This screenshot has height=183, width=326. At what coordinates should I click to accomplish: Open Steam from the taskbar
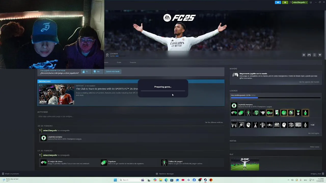coord(205,180)
